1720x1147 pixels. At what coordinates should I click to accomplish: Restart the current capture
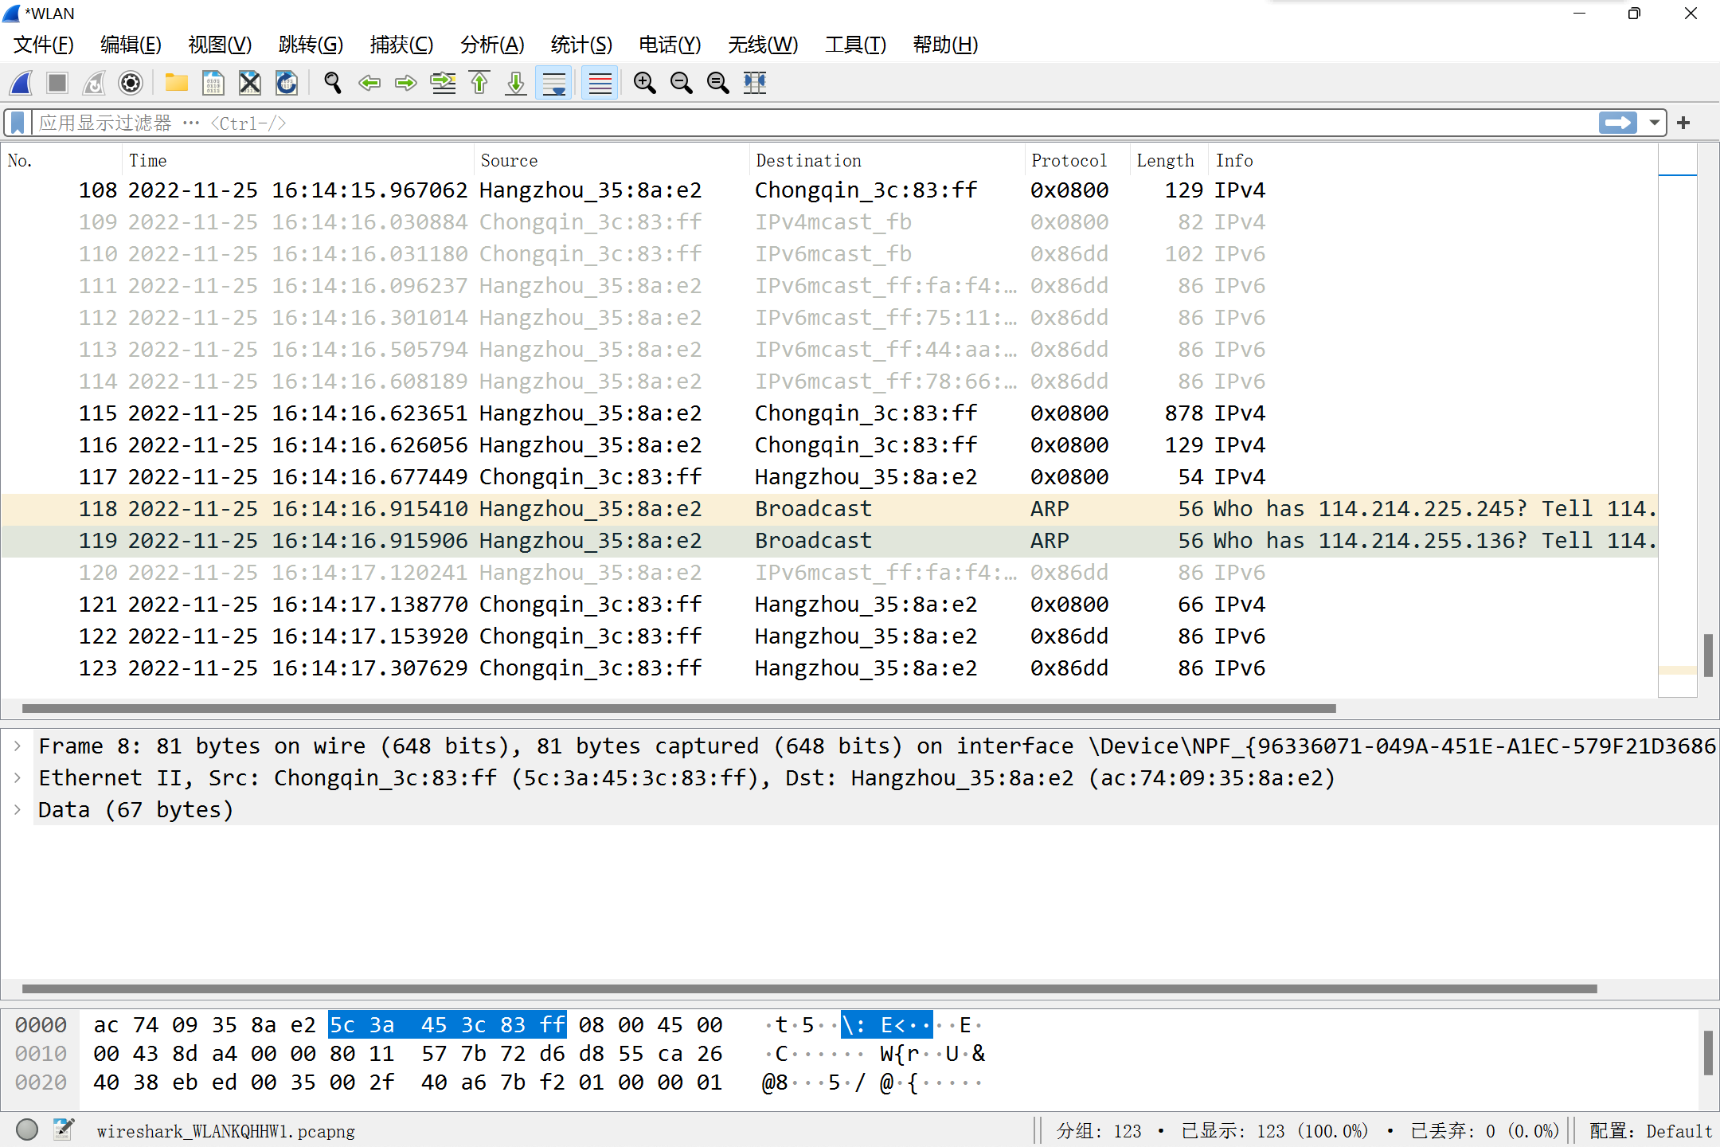pos(93,83)
